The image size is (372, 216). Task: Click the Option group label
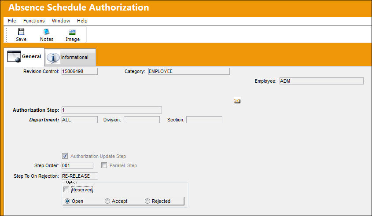[x=72, y=182]
